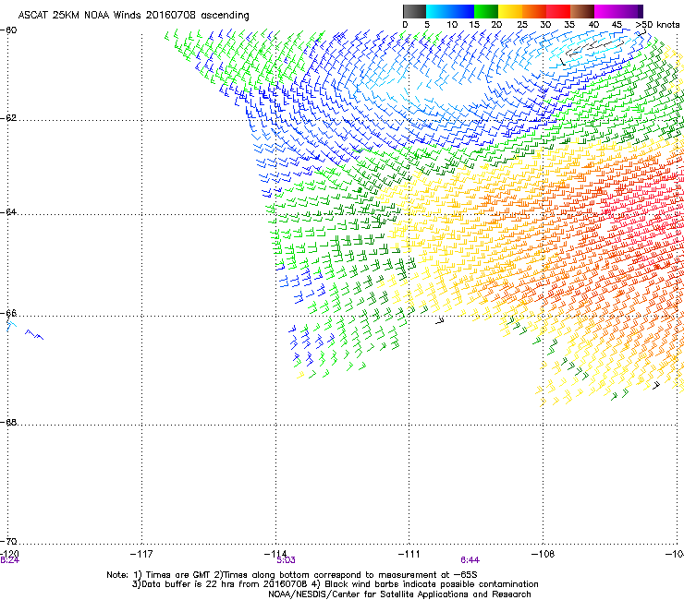
Task: Click the legend tick label "45"
Action: [x=617, y=25]
